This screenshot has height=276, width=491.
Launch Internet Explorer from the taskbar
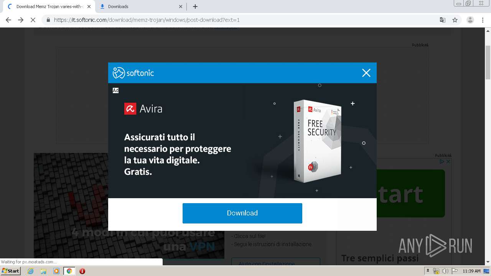click(31, 271)
